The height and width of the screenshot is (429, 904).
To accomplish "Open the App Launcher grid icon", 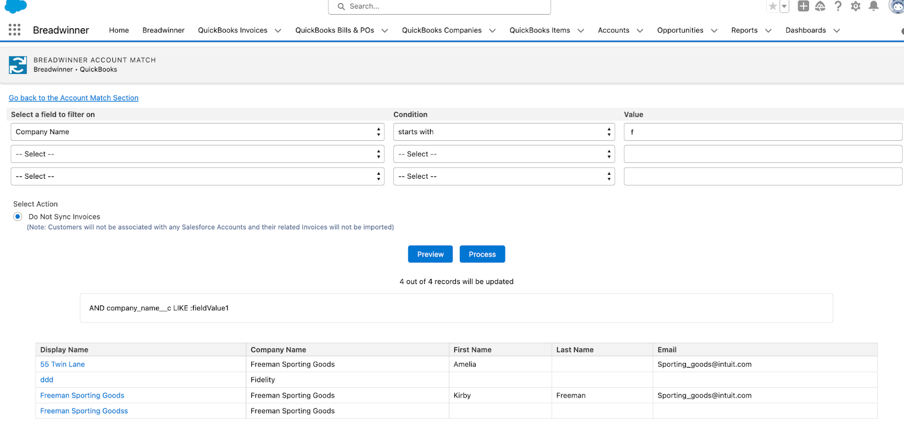I will [x=15, y=30].
